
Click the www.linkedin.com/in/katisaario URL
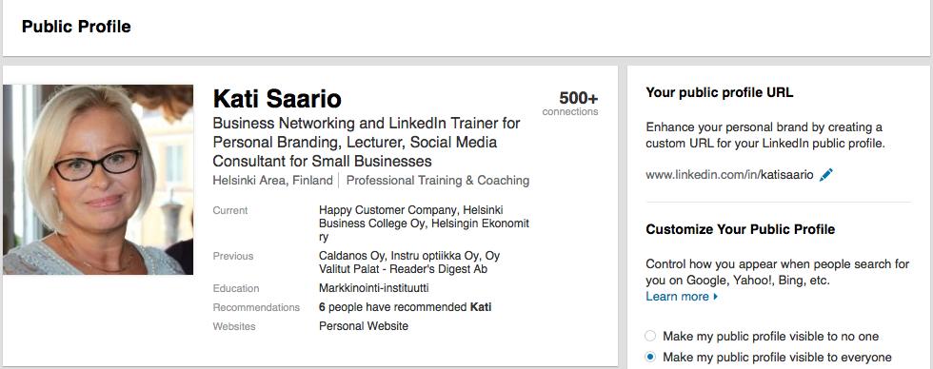coord(729,175)
